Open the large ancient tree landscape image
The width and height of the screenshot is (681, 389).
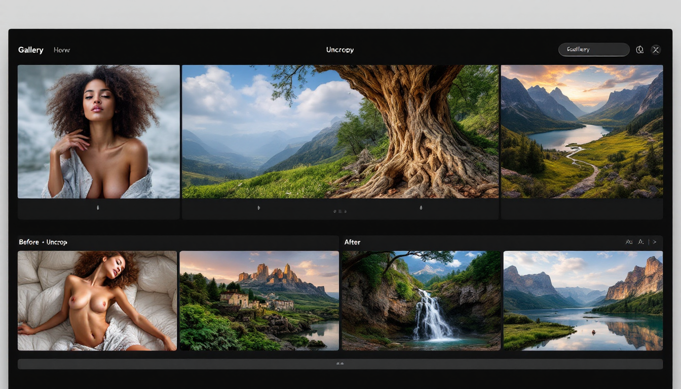coord(340,131)
